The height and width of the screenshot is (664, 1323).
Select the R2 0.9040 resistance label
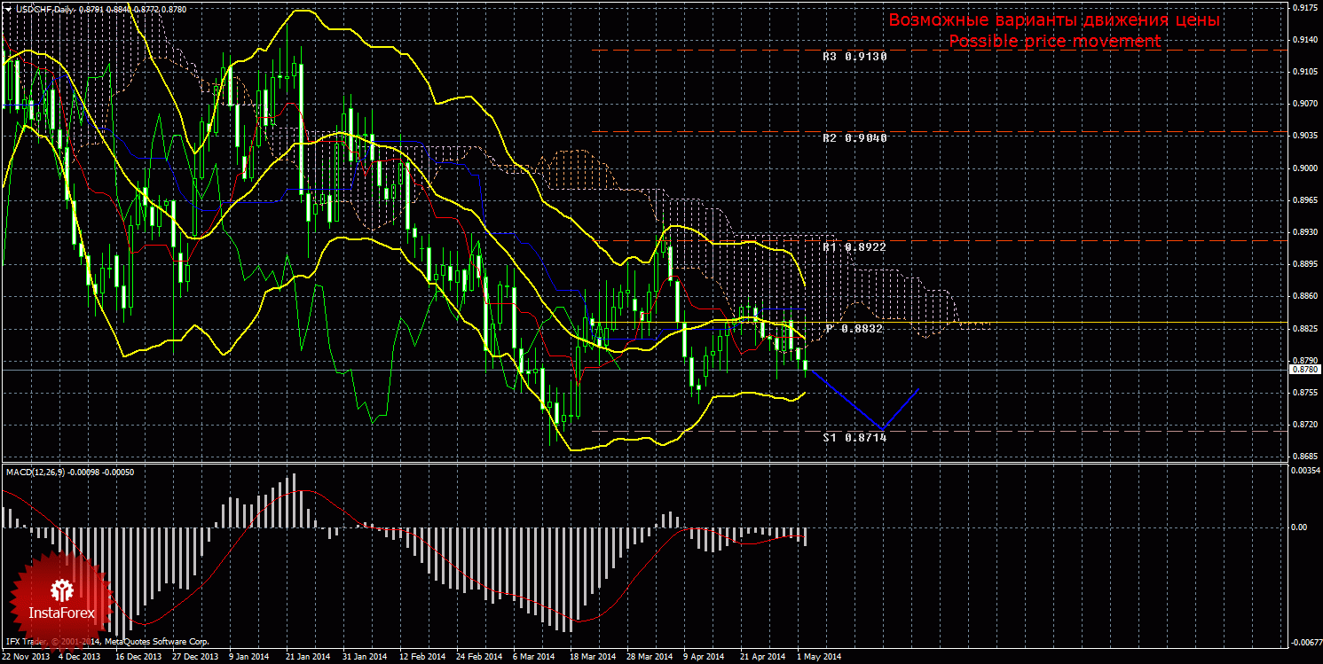854,138
